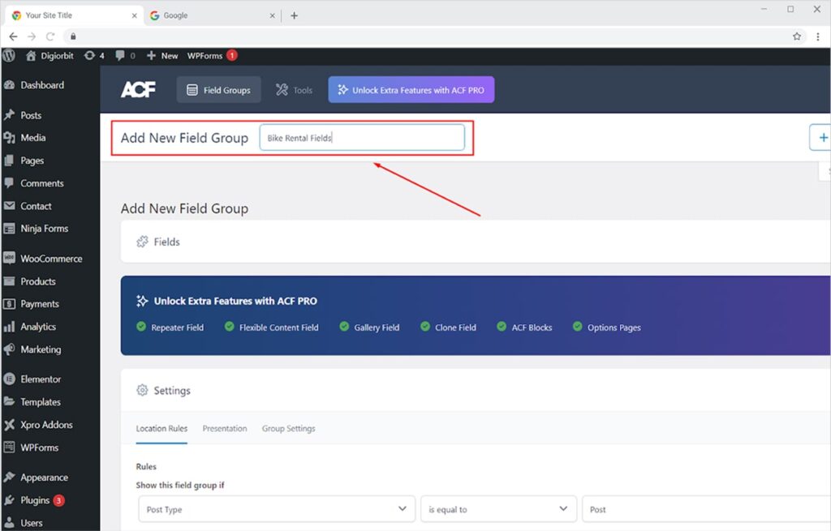
Task: Switch to the Your Site Title browser tab
Action: (x=74, y=15)
